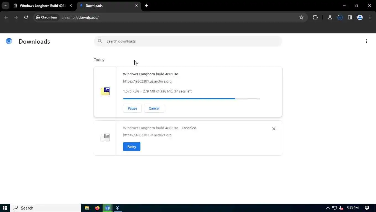376x212 pixels.
Task: Click the Chromium site info chip
Action: coord(46,17)
